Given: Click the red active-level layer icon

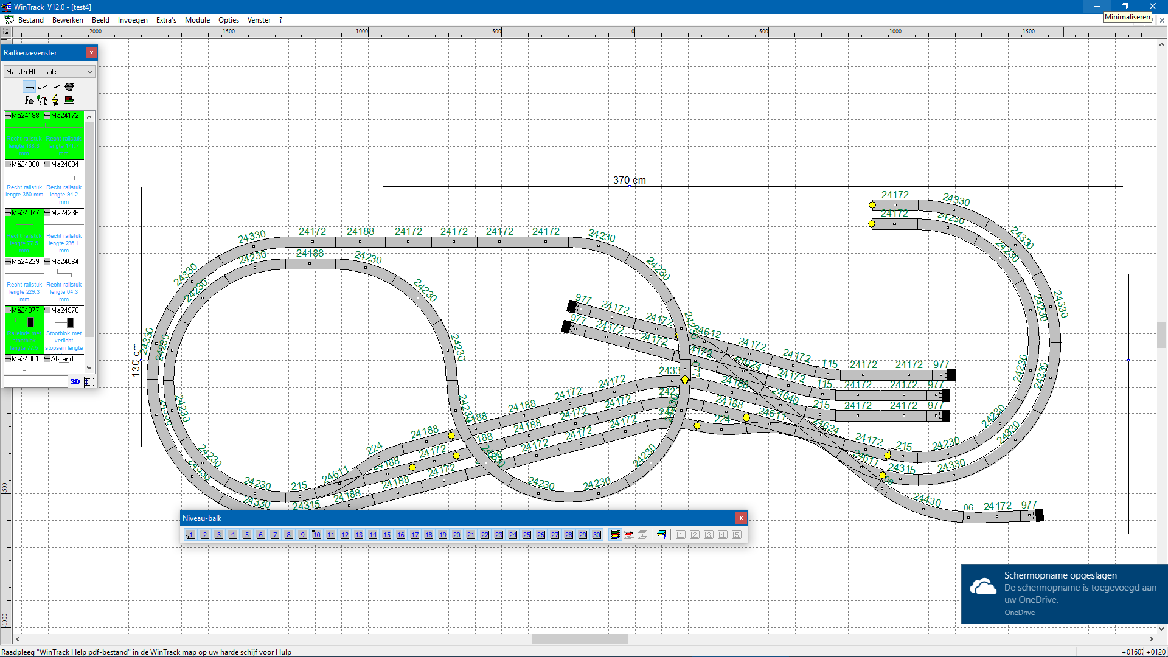Looking at the screenshot, I should pos(629,535).
